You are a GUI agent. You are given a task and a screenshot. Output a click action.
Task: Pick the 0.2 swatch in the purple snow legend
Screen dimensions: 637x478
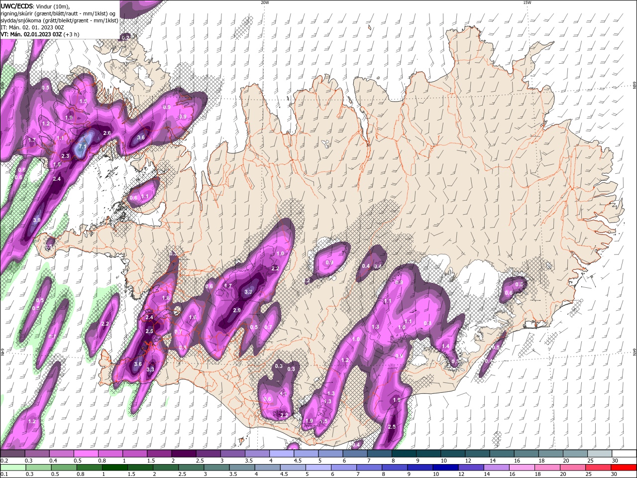tap(12, 454)
